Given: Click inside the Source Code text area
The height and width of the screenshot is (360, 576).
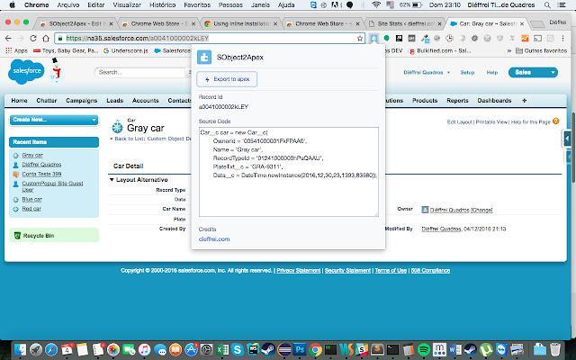Looking at the screenshot, I should click(x=288, y=172).
